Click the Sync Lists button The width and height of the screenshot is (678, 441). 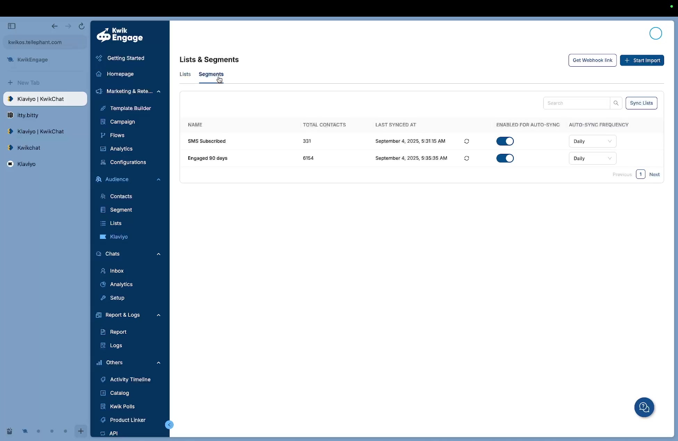[x=641, y=103]
